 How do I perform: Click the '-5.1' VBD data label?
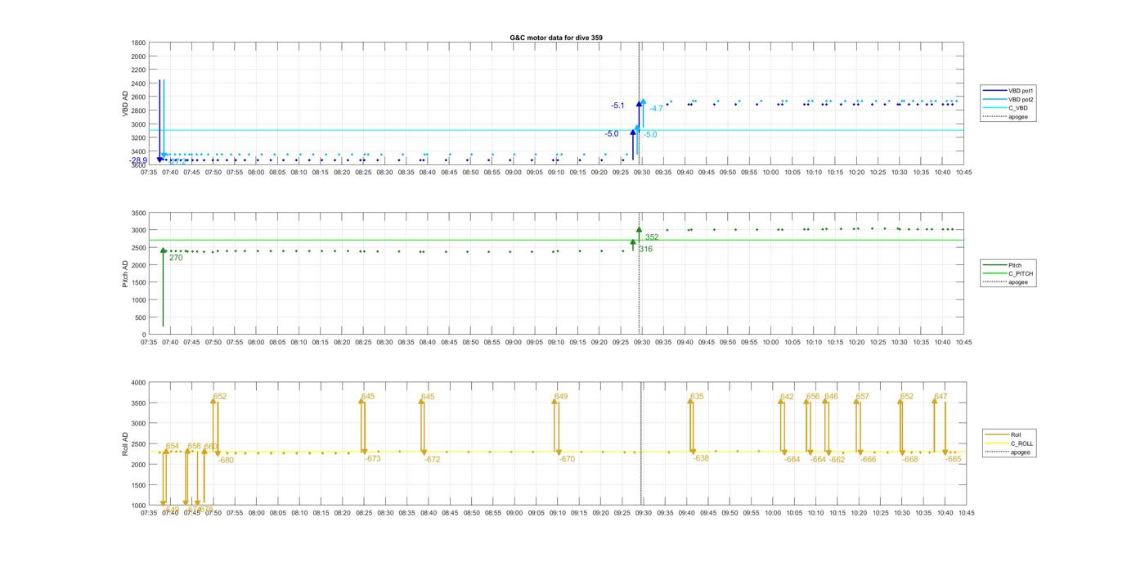point(617,106)
